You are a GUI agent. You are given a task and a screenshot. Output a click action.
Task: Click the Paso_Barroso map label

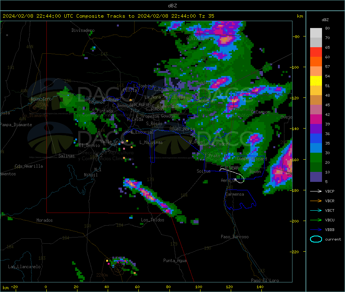coord(235,237)
